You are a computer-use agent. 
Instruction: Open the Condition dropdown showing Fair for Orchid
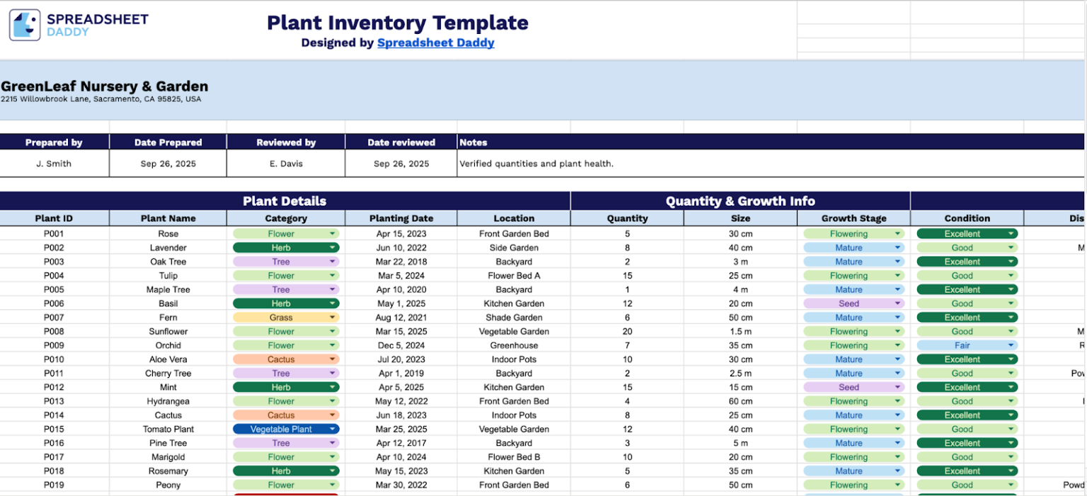coord(1012,345)
